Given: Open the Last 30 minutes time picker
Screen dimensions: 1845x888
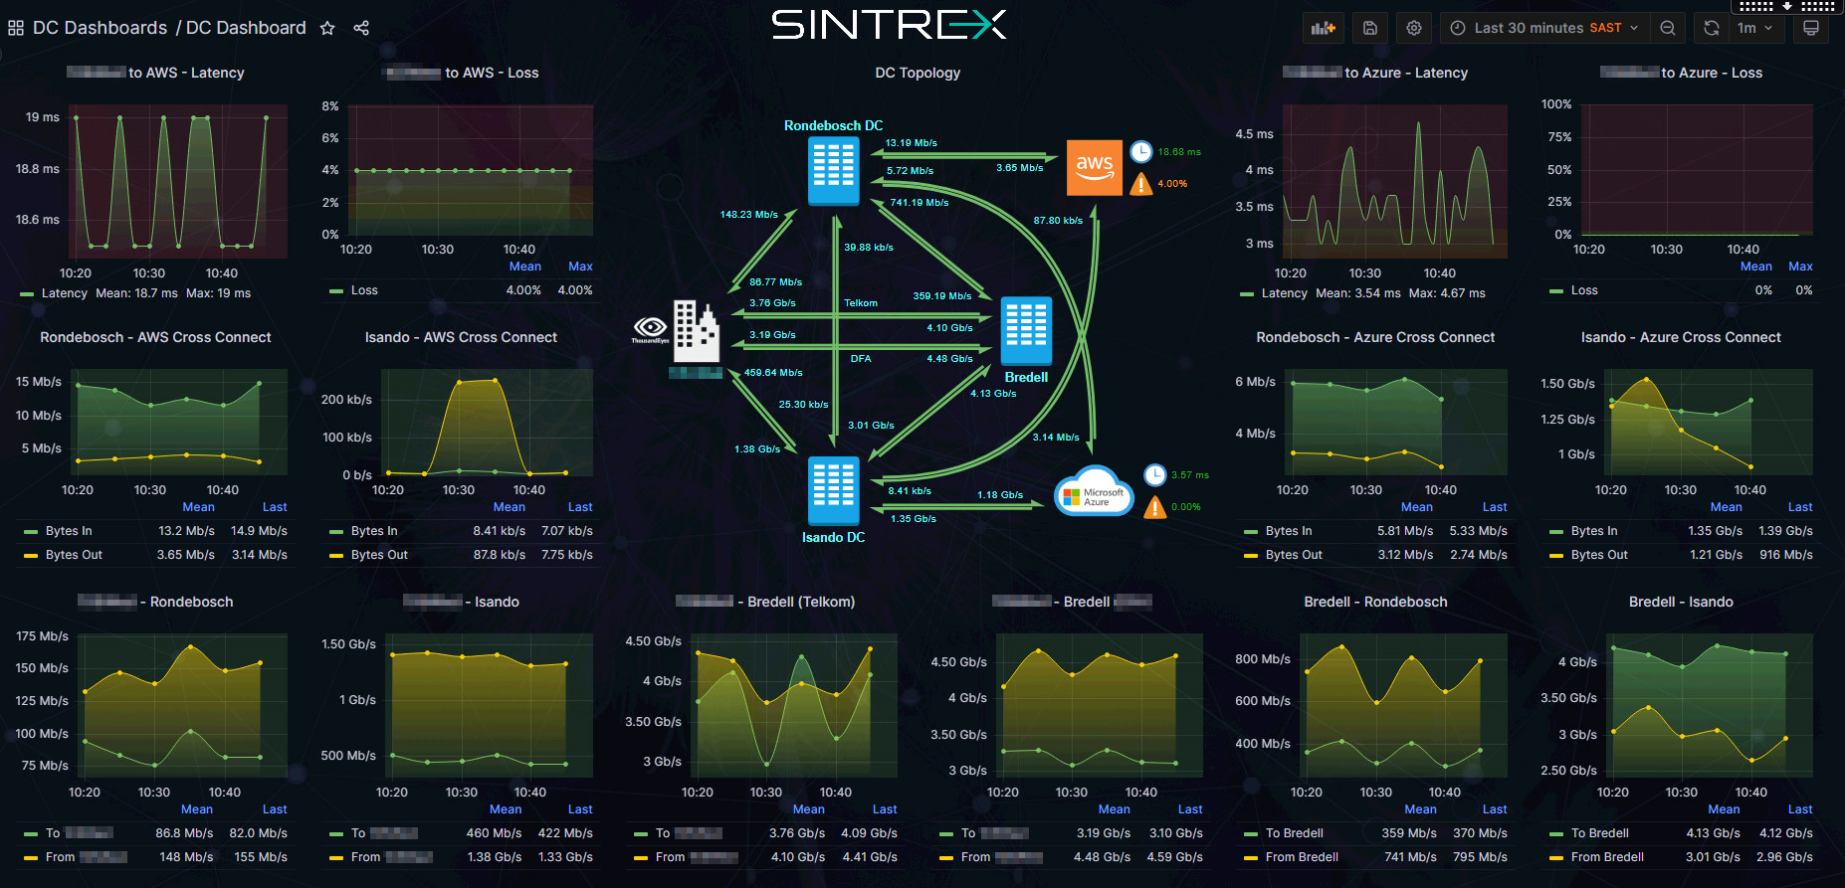Looking at the screenshot, I should click(x=1544, y=28).
